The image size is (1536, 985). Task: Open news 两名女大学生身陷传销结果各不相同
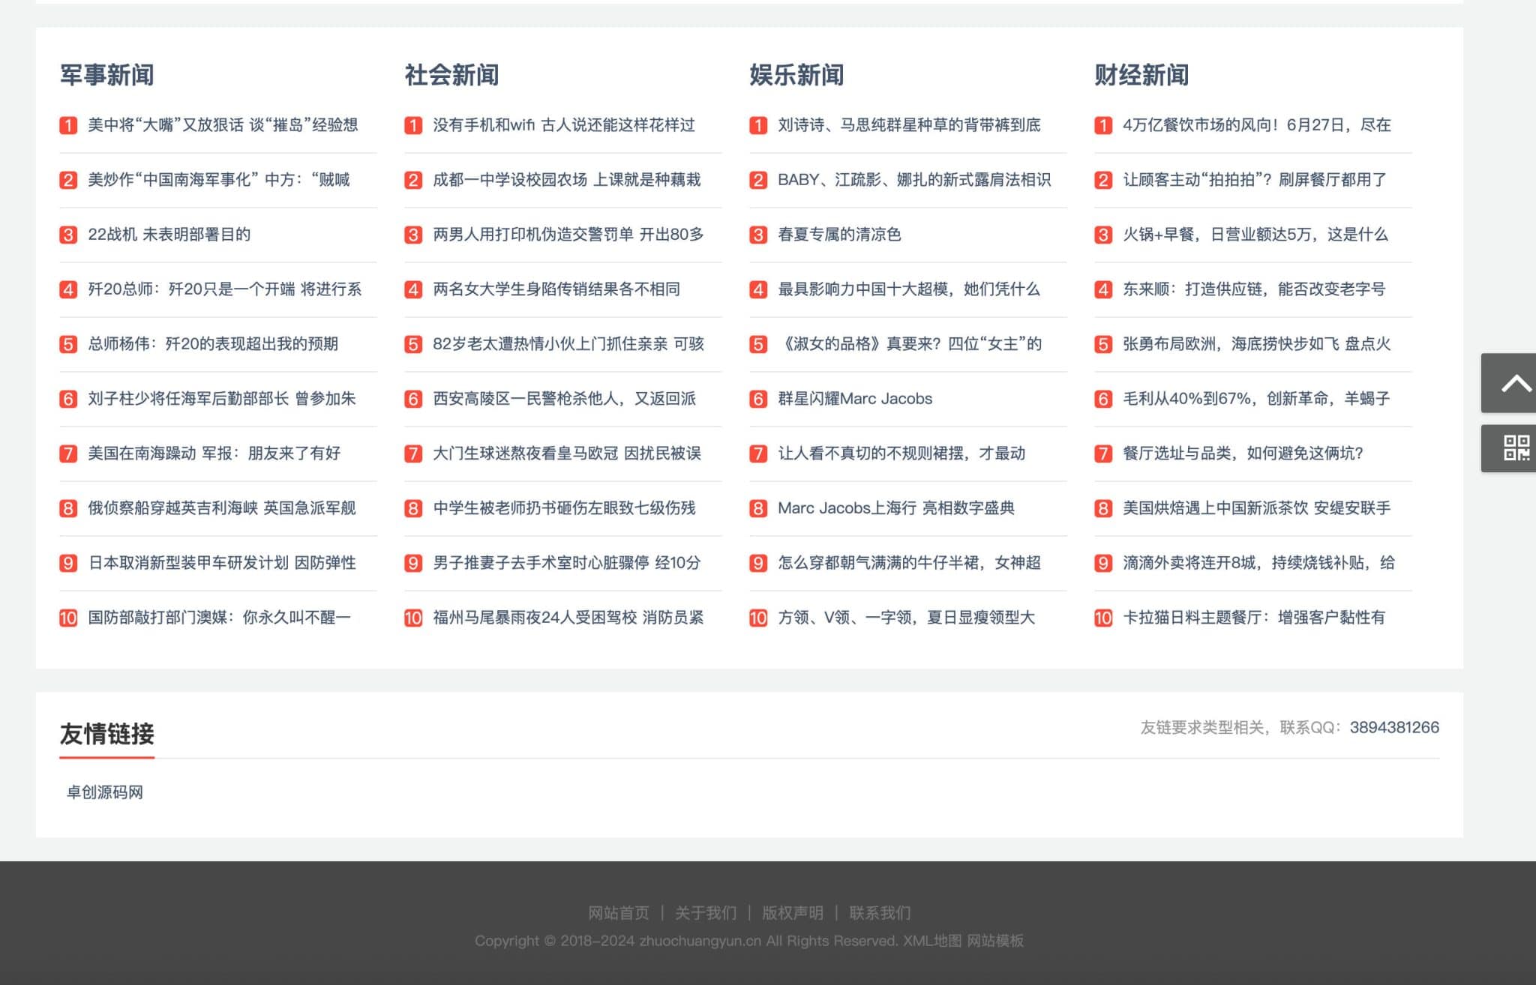556,289
